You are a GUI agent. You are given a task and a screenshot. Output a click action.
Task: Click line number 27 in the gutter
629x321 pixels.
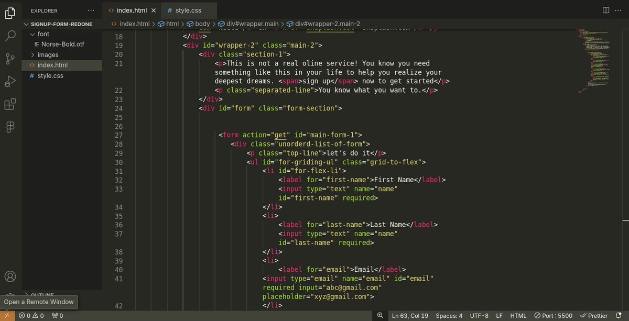point(118,135)
